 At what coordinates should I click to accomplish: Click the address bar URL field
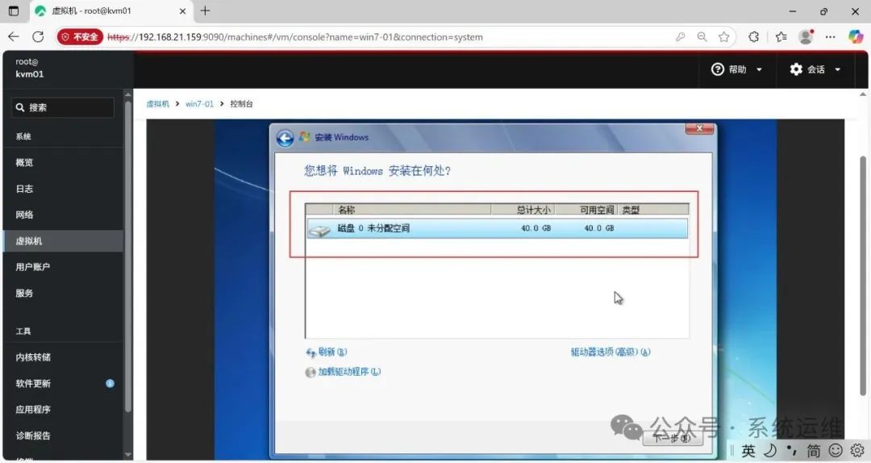click(389, 36)
